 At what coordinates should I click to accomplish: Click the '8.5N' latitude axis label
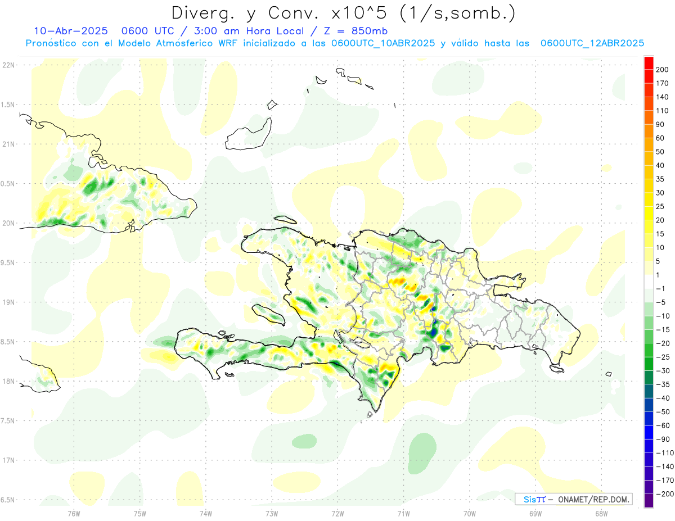pyautogui.click(x=8, y=342)
